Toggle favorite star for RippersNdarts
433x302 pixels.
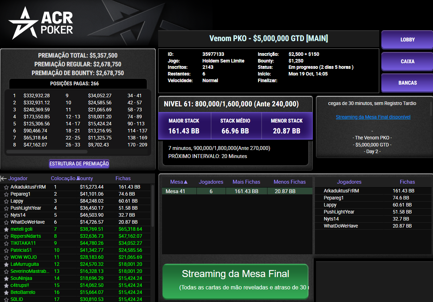click(6, 236)
